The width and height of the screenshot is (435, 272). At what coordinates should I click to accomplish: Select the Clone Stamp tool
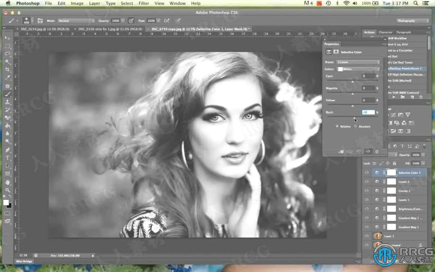(x=8, y=102)
